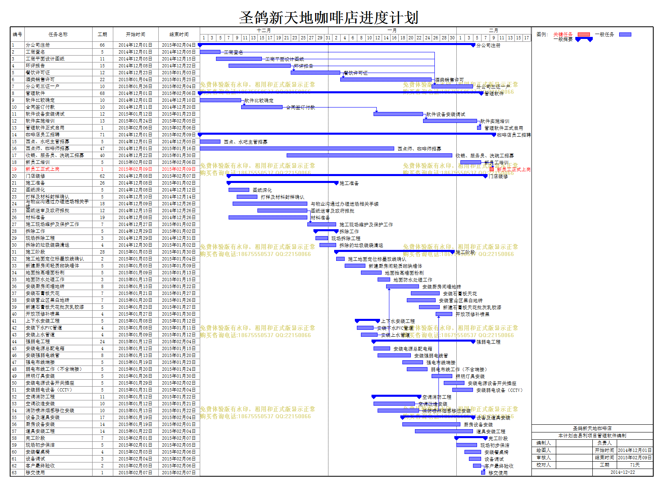This screenshot has width=663, height=486.
Task: Click 圣鸽新天地咖啡店 in the title block
Action: pyautogui.click(x=592, y=428)
